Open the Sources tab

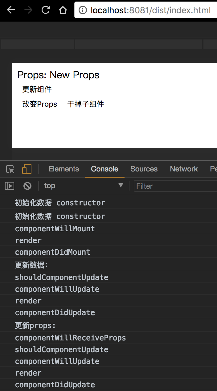(144, 169)
